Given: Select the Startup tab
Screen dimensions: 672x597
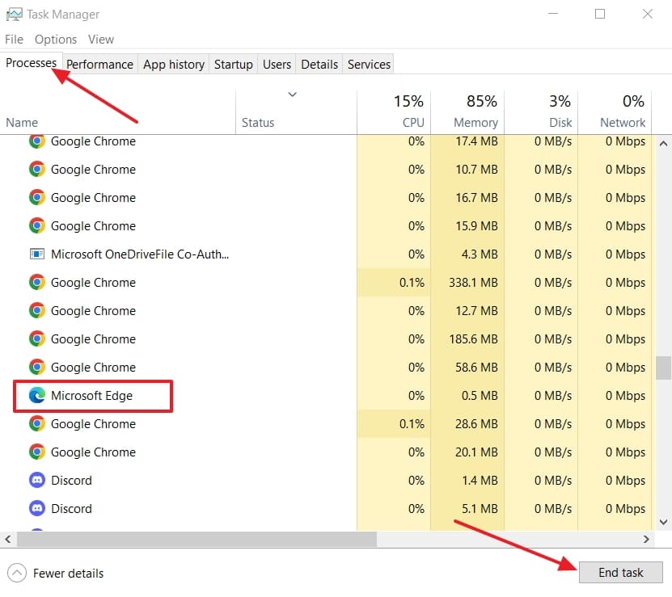Looking at the screenshot, I should (233, 64).
